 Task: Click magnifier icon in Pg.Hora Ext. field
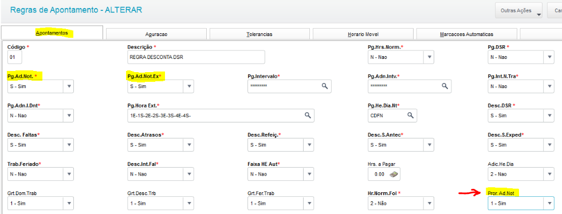tap(308, 116)
